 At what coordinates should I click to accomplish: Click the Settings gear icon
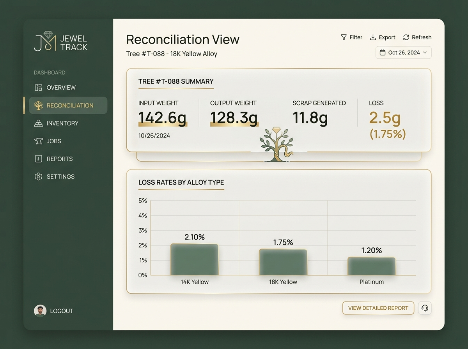38,177
